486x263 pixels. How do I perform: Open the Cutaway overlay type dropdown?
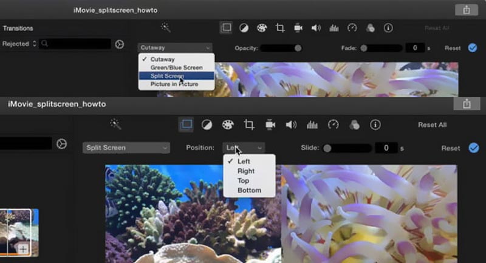pyautogui.click(x=175, y=48)
